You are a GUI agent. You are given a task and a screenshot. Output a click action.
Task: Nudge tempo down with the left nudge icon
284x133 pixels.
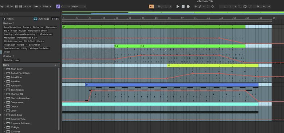pos(16,7)
